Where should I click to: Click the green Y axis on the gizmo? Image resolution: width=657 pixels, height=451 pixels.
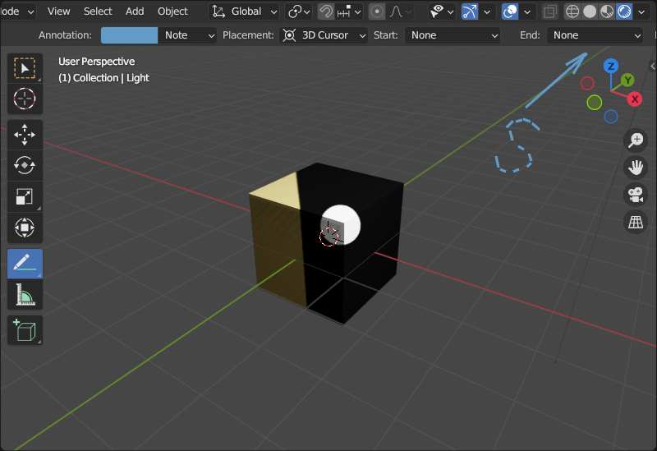coord(627,80)
